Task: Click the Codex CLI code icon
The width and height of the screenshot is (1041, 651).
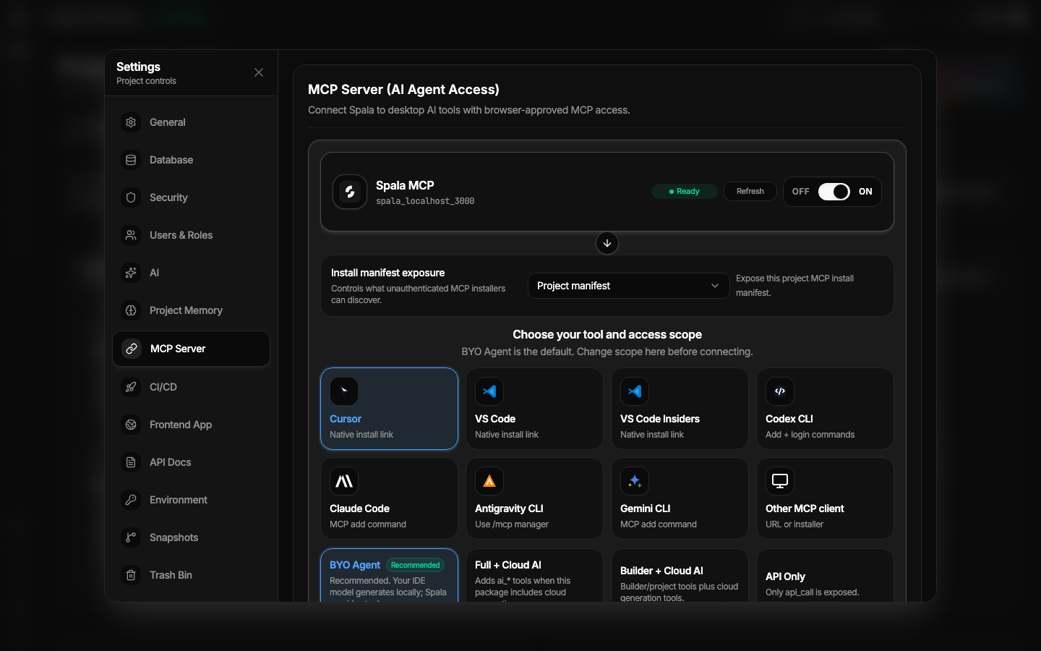Action: point(780,391)
